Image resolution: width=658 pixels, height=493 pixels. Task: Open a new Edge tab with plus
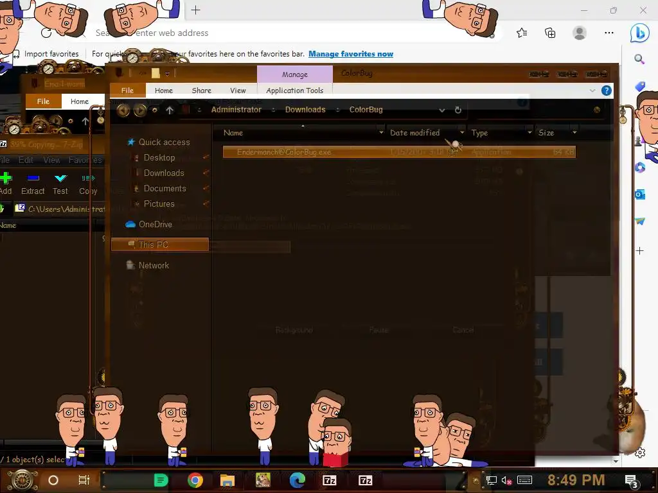(195, 10)
